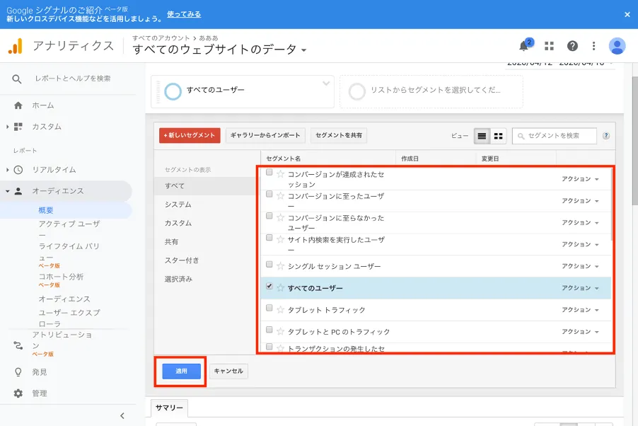
Task: Open 発見 lightbulb icon
Action: click(x=18, y=372)
